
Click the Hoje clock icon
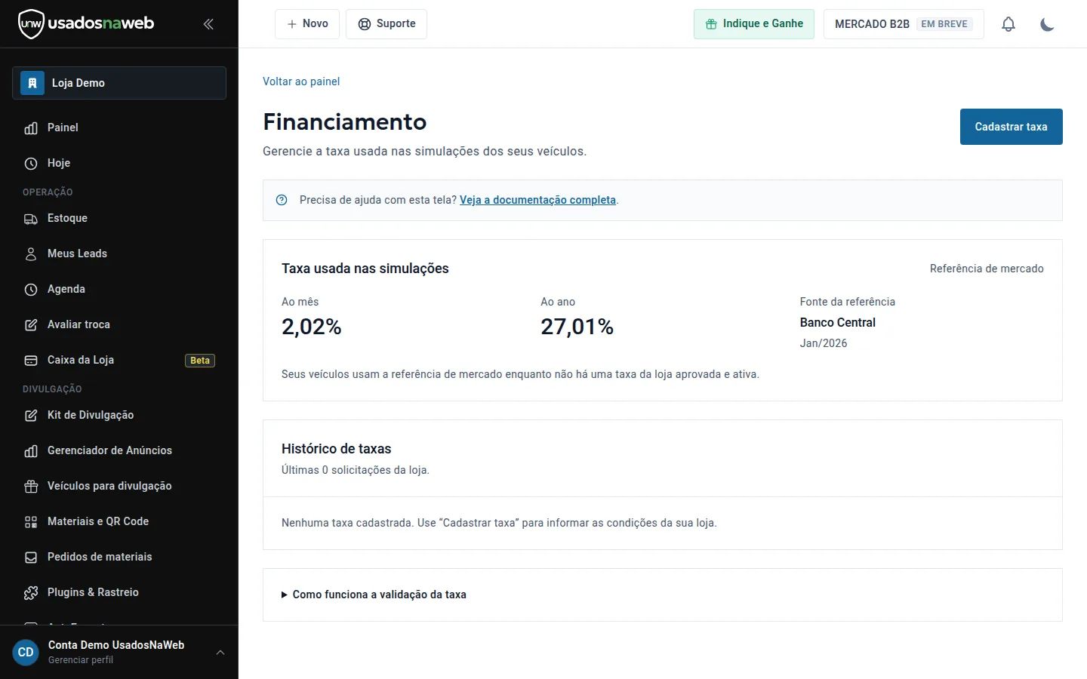point(31,164)
